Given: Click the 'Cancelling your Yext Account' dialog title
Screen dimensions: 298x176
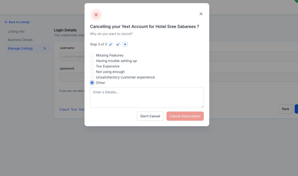Looking at the screenshot, I should (144, 26).
